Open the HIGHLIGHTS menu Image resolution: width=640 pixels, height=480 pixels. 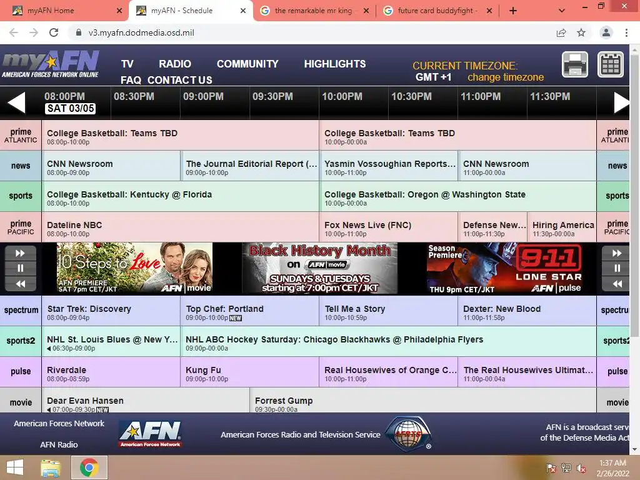pos(335,64)
